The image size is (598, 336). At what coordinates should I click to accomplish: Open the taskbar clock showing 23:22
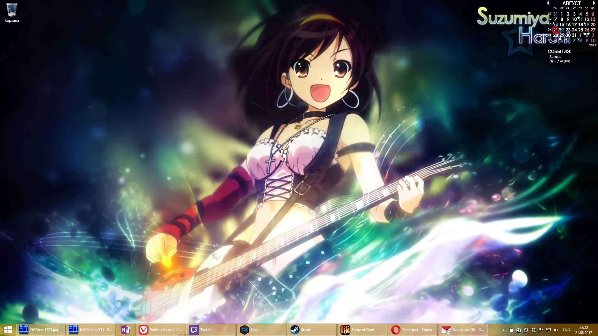[583, 330]
